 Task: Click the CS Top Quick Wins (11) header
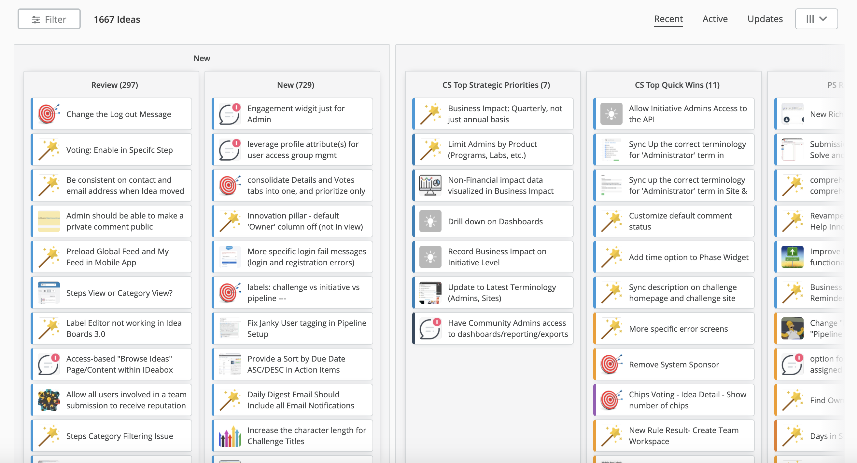pyautogui.click(x=677, y=85)
